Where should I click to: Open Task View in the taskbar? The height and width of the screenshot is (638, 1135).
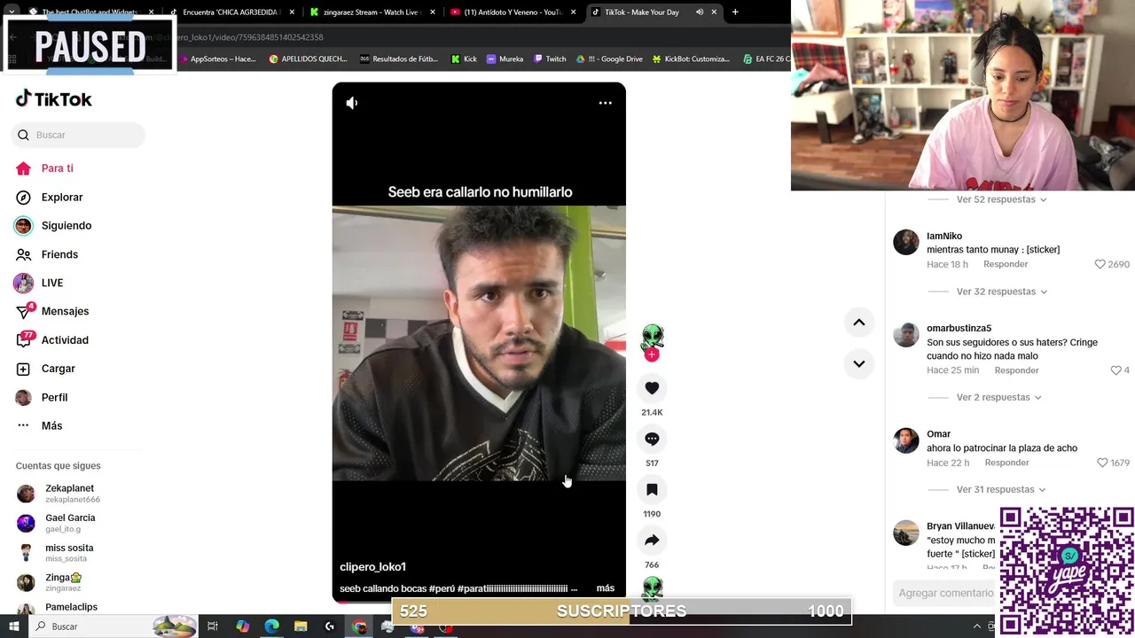(x=213, y=626)
